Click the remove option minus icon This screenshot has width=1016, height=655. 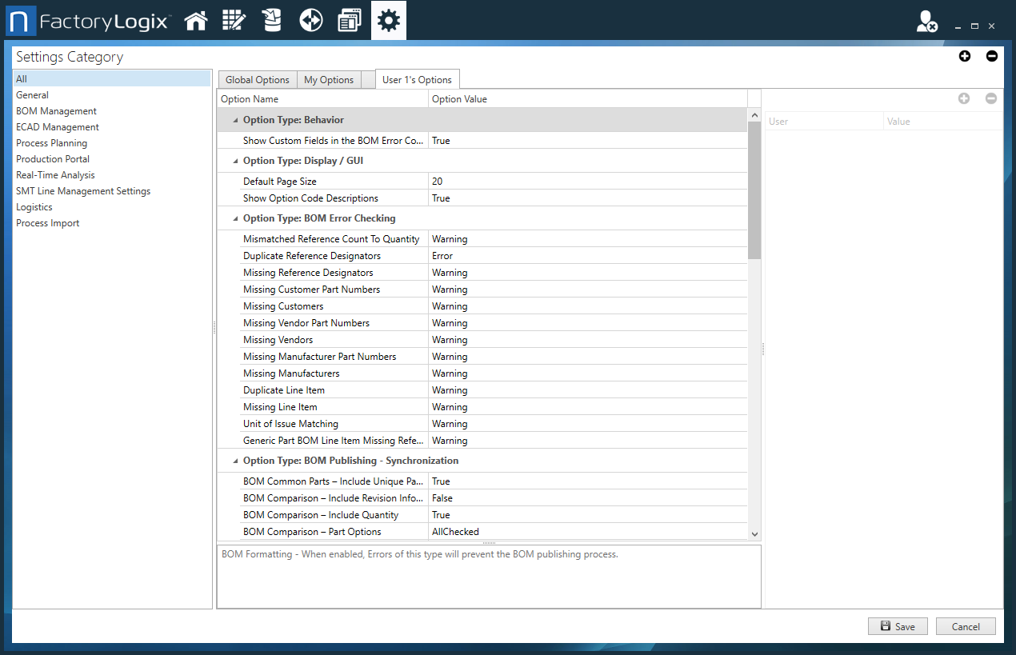[x=991, y=56]
